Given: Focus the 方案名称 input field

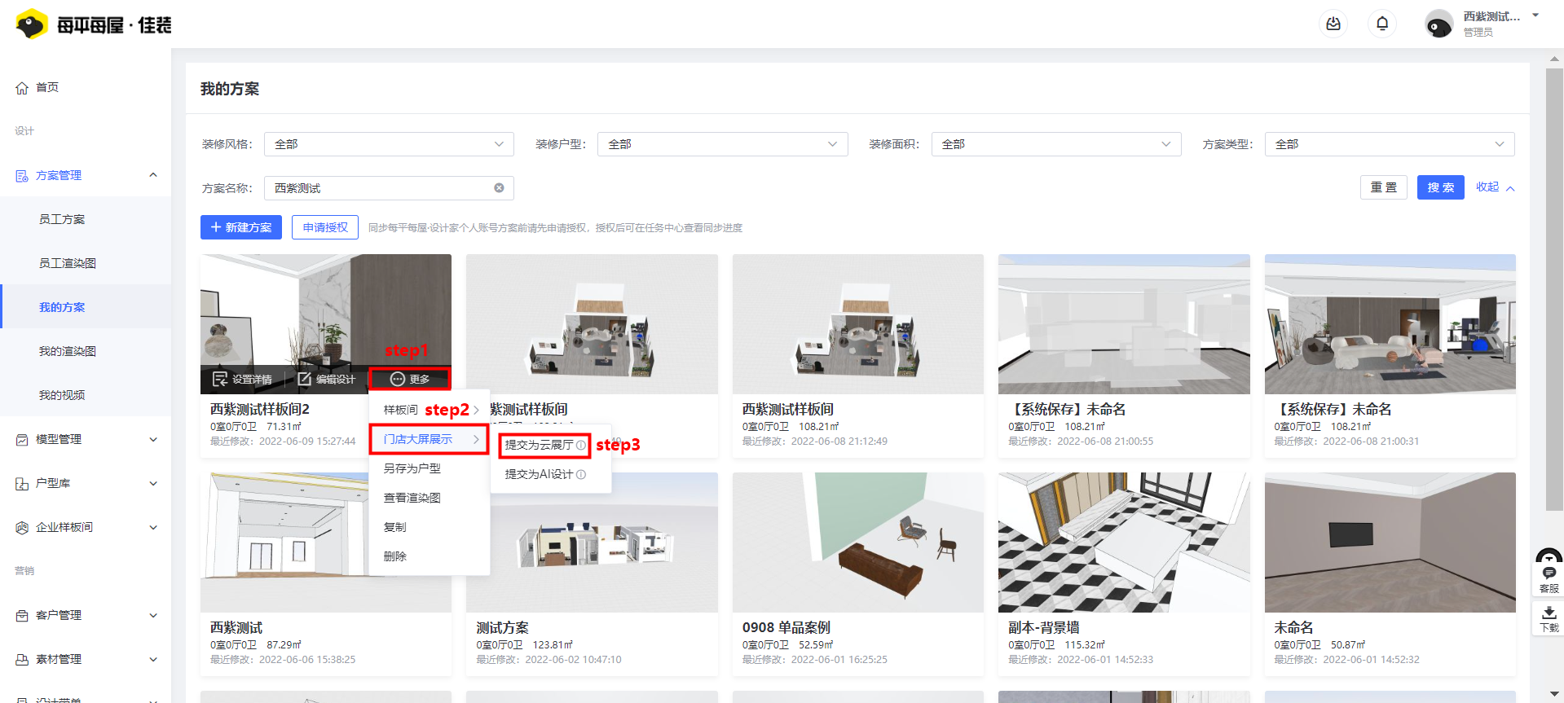Looking at the screenshot, I should tap(389, 188).
